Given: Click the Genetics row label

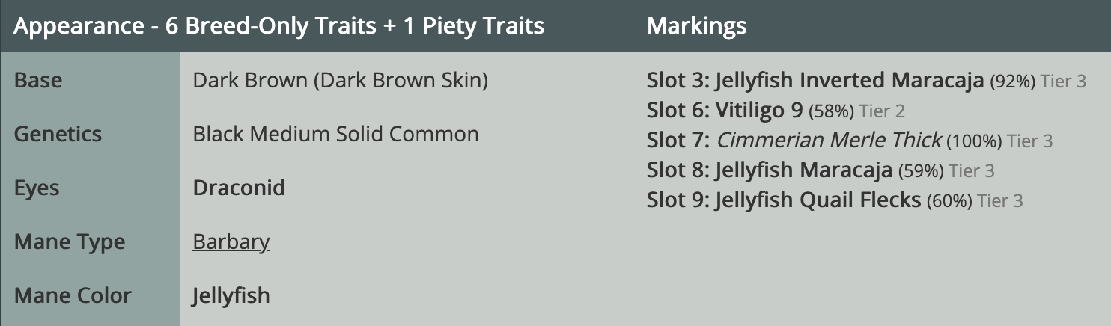Looking at the screenshot, I should click(58, 134).
